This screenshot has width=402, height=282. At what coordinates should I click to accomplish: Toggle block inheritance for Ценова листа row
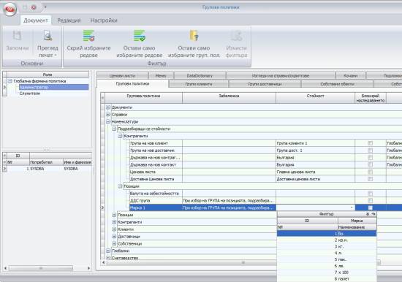tap(371, 172)
